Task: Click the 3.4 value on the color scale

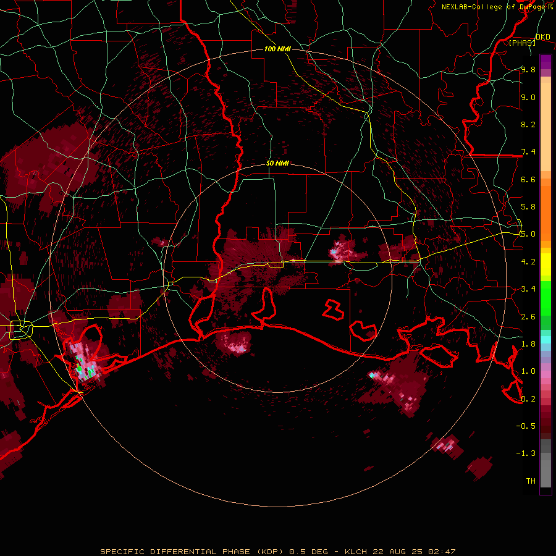Action: tap(528, 289)
